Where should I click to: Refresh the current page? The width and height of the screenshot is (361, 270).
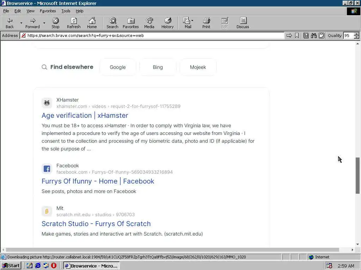coord(74,23)
